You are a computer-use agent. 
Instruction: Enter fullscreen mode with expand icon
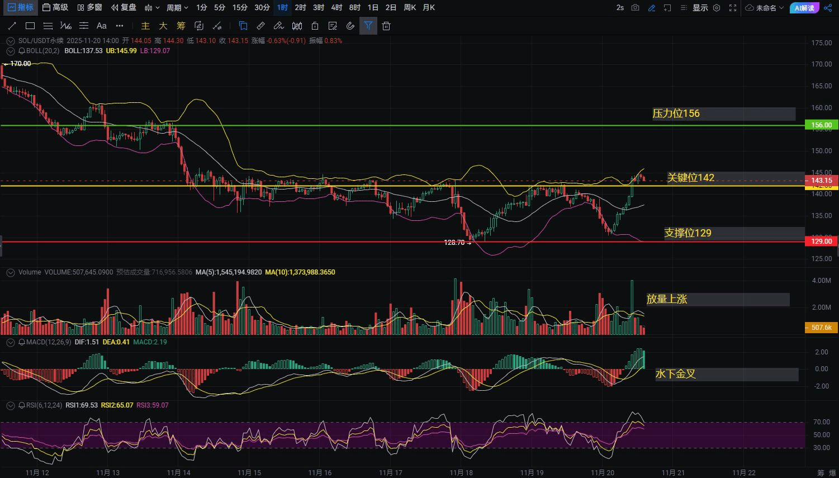point(733,8)
